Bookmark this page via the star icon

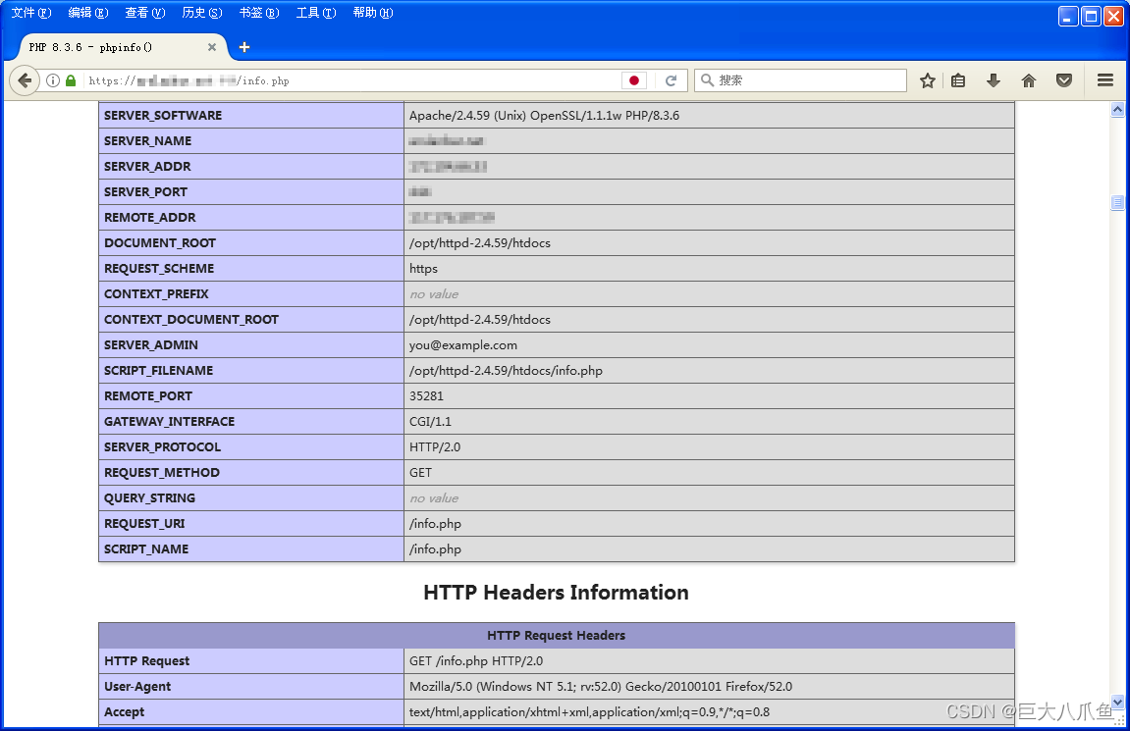927,81
